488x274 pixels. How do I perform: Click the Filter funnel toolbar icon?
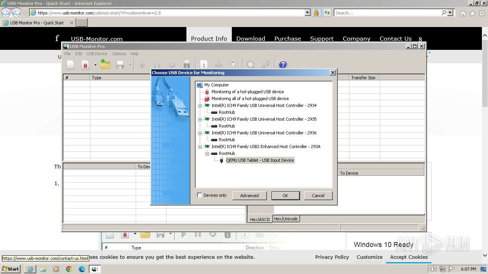pyautogui.click(x=234, y=65)
